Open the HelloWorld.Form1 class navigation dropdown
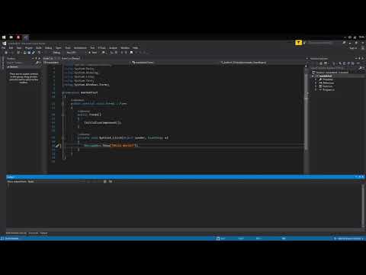366x275 pixels. coord(175,63)
